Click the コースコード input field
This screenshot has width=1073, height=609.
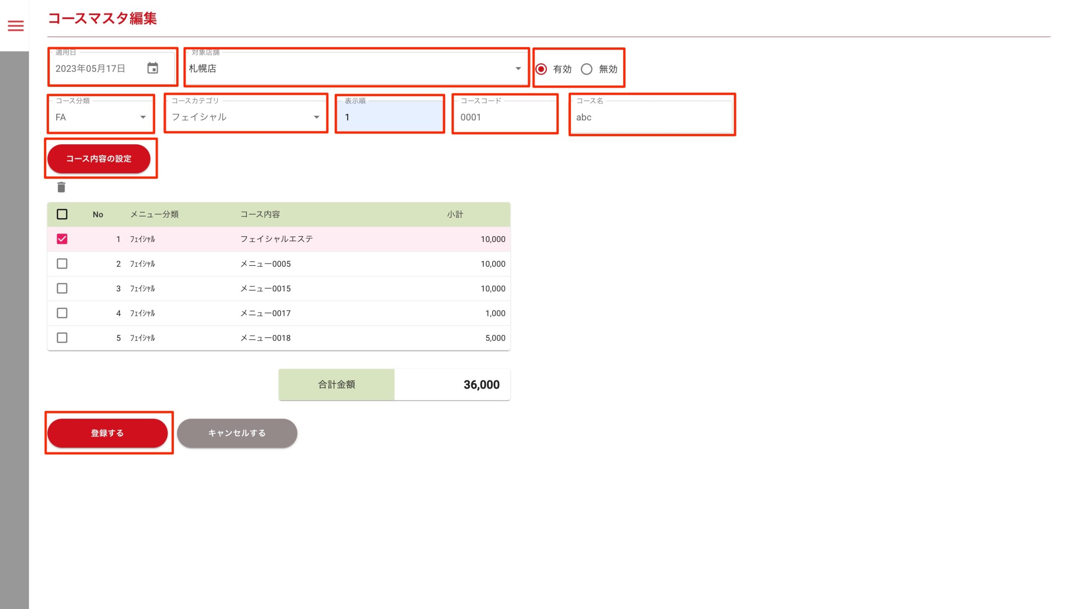click(505, 117)
